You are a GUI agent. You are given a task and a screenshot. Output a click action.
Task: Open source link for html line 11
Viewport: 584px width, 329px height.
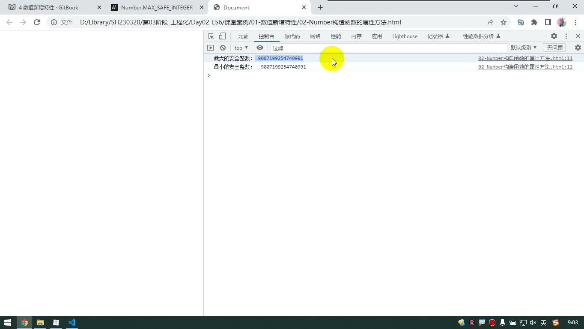[x=525, y=58]
